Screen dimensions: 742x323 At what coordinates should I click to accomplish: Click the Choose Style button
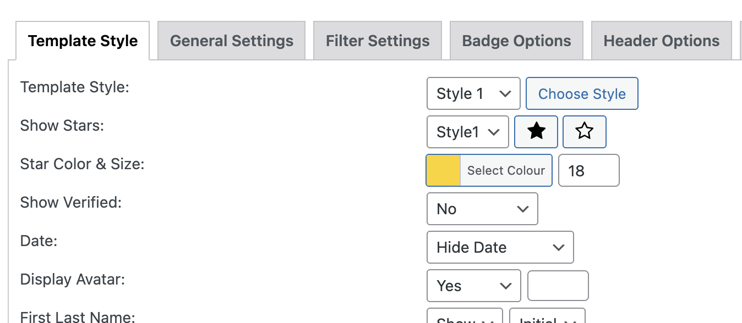[582, 93]
